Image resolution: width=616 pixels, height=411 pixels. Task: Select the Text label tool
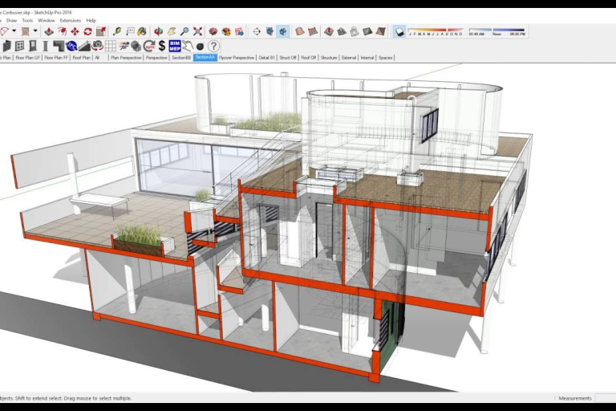coord(130,31)
